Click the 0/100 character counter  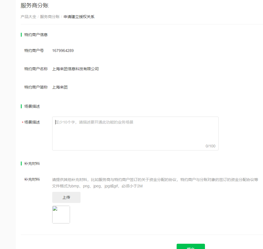pyautogui.click(x=210, y=146)
